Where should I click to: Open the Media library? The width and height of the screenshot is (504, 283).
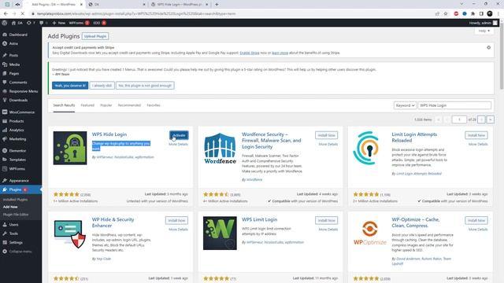click(x=14, y=64)
